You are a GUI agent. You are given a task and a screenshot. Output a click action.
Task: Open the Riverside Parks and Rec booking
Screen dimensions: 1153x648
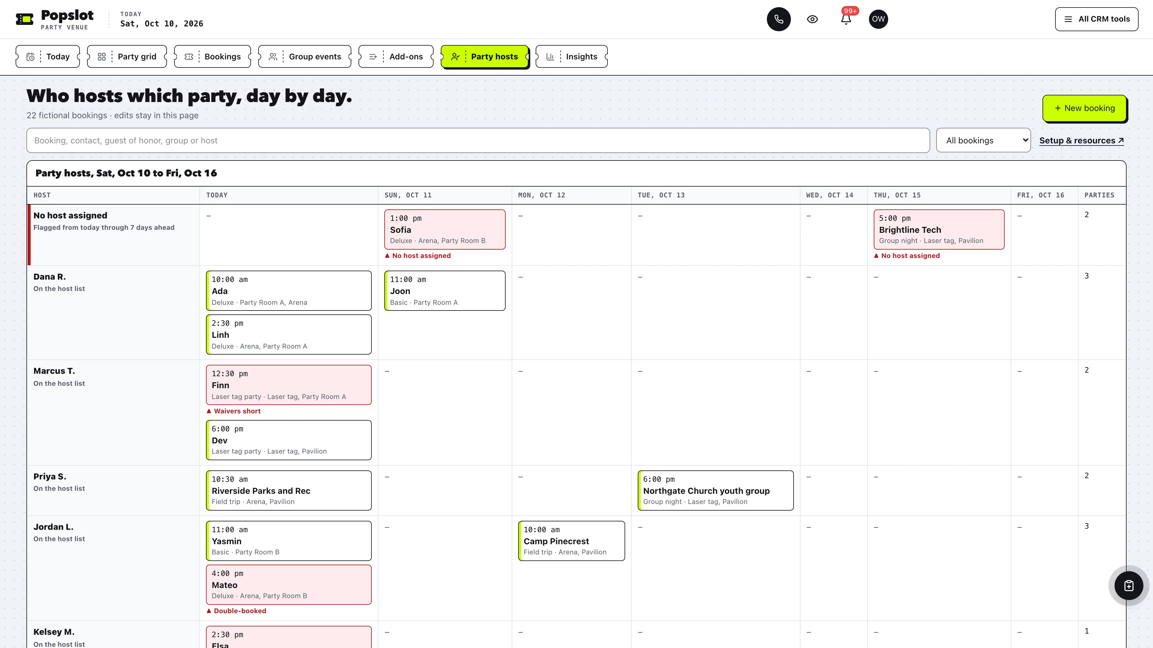(x=289, y=490)
